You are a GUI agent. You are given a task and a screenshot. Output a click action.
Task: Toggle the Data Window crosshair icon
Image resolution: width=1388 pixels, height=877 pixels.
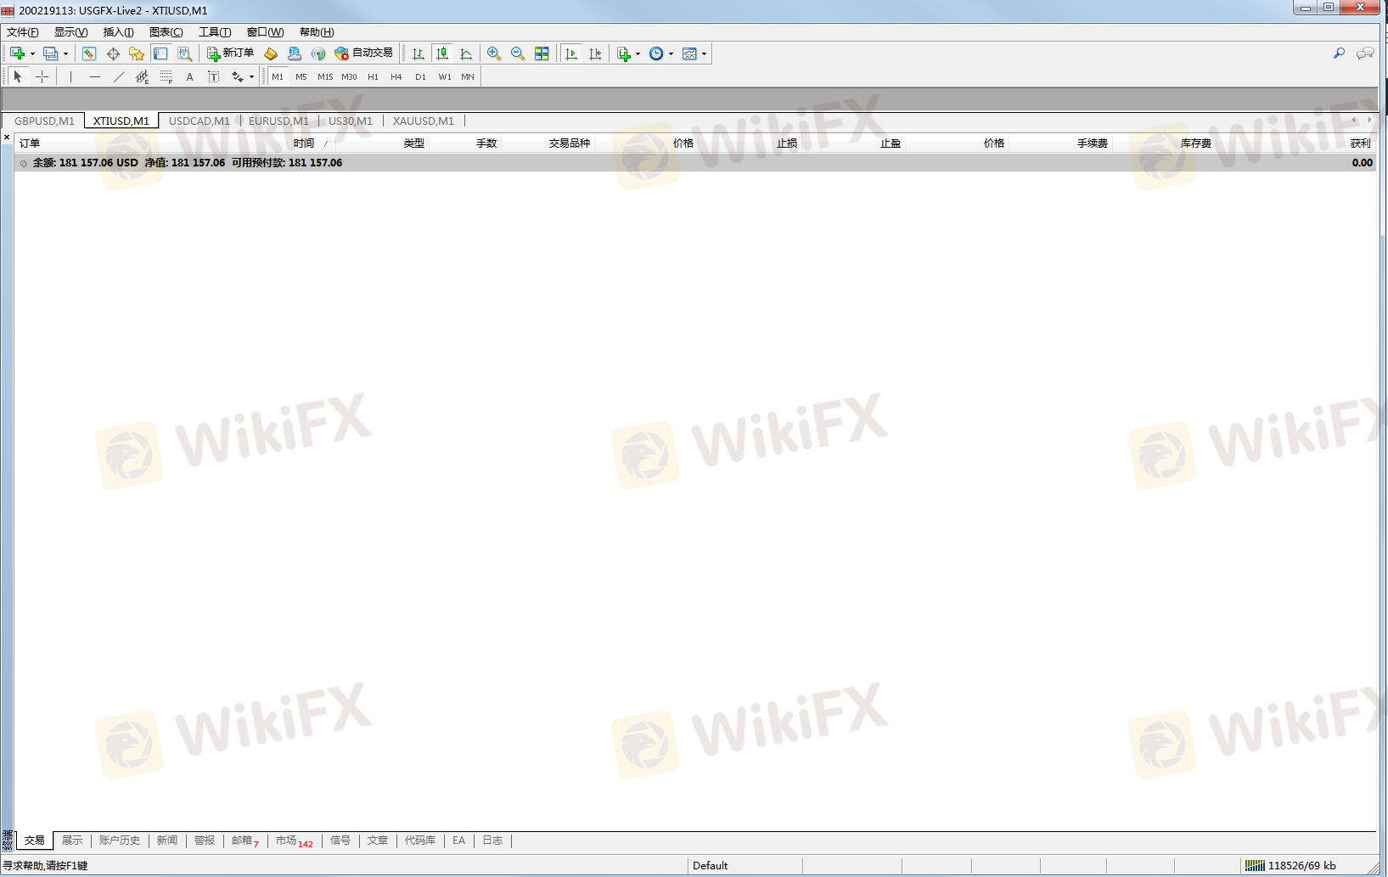pyautogui.click(x=113, y=53)
